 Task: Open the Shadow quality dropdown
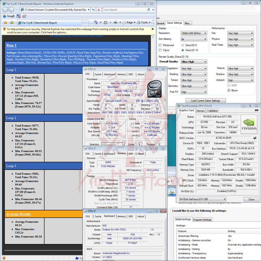point(241,74)
